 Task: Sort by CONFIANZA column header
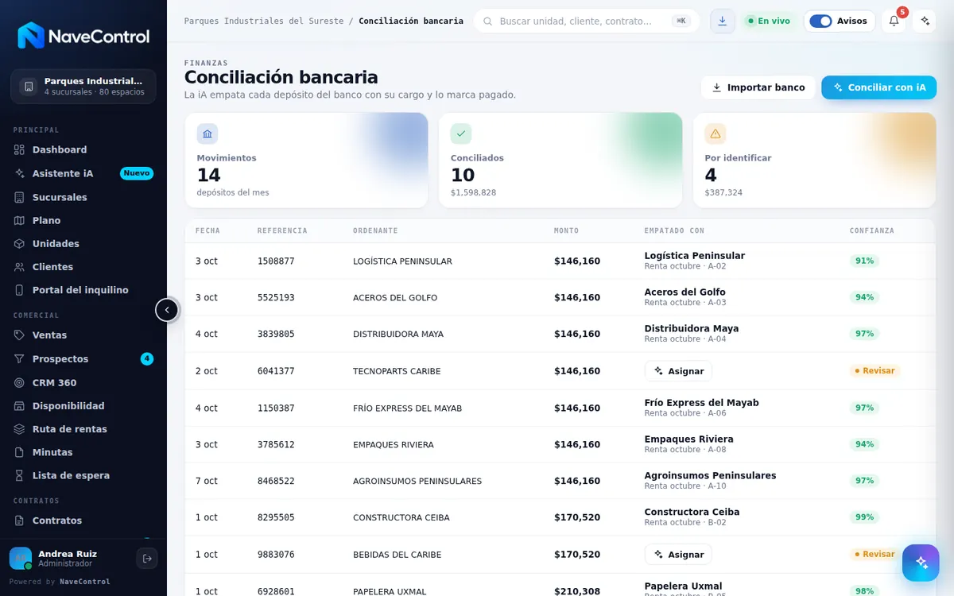[871, 230]
